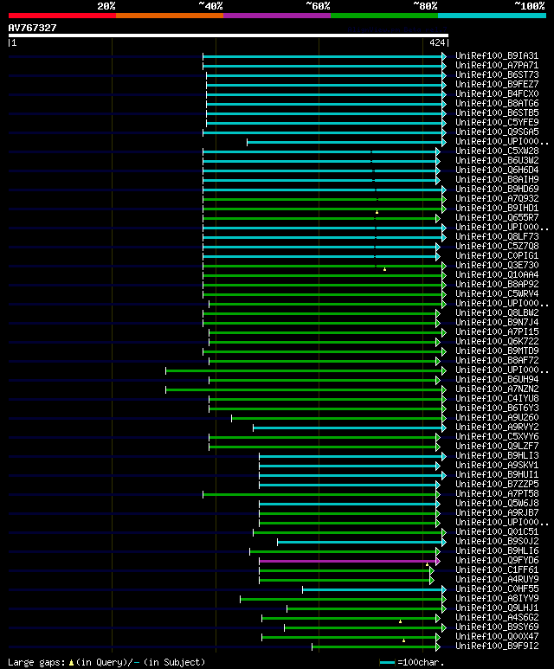Select the UniRef100_A9U260 label

[497, 418]
